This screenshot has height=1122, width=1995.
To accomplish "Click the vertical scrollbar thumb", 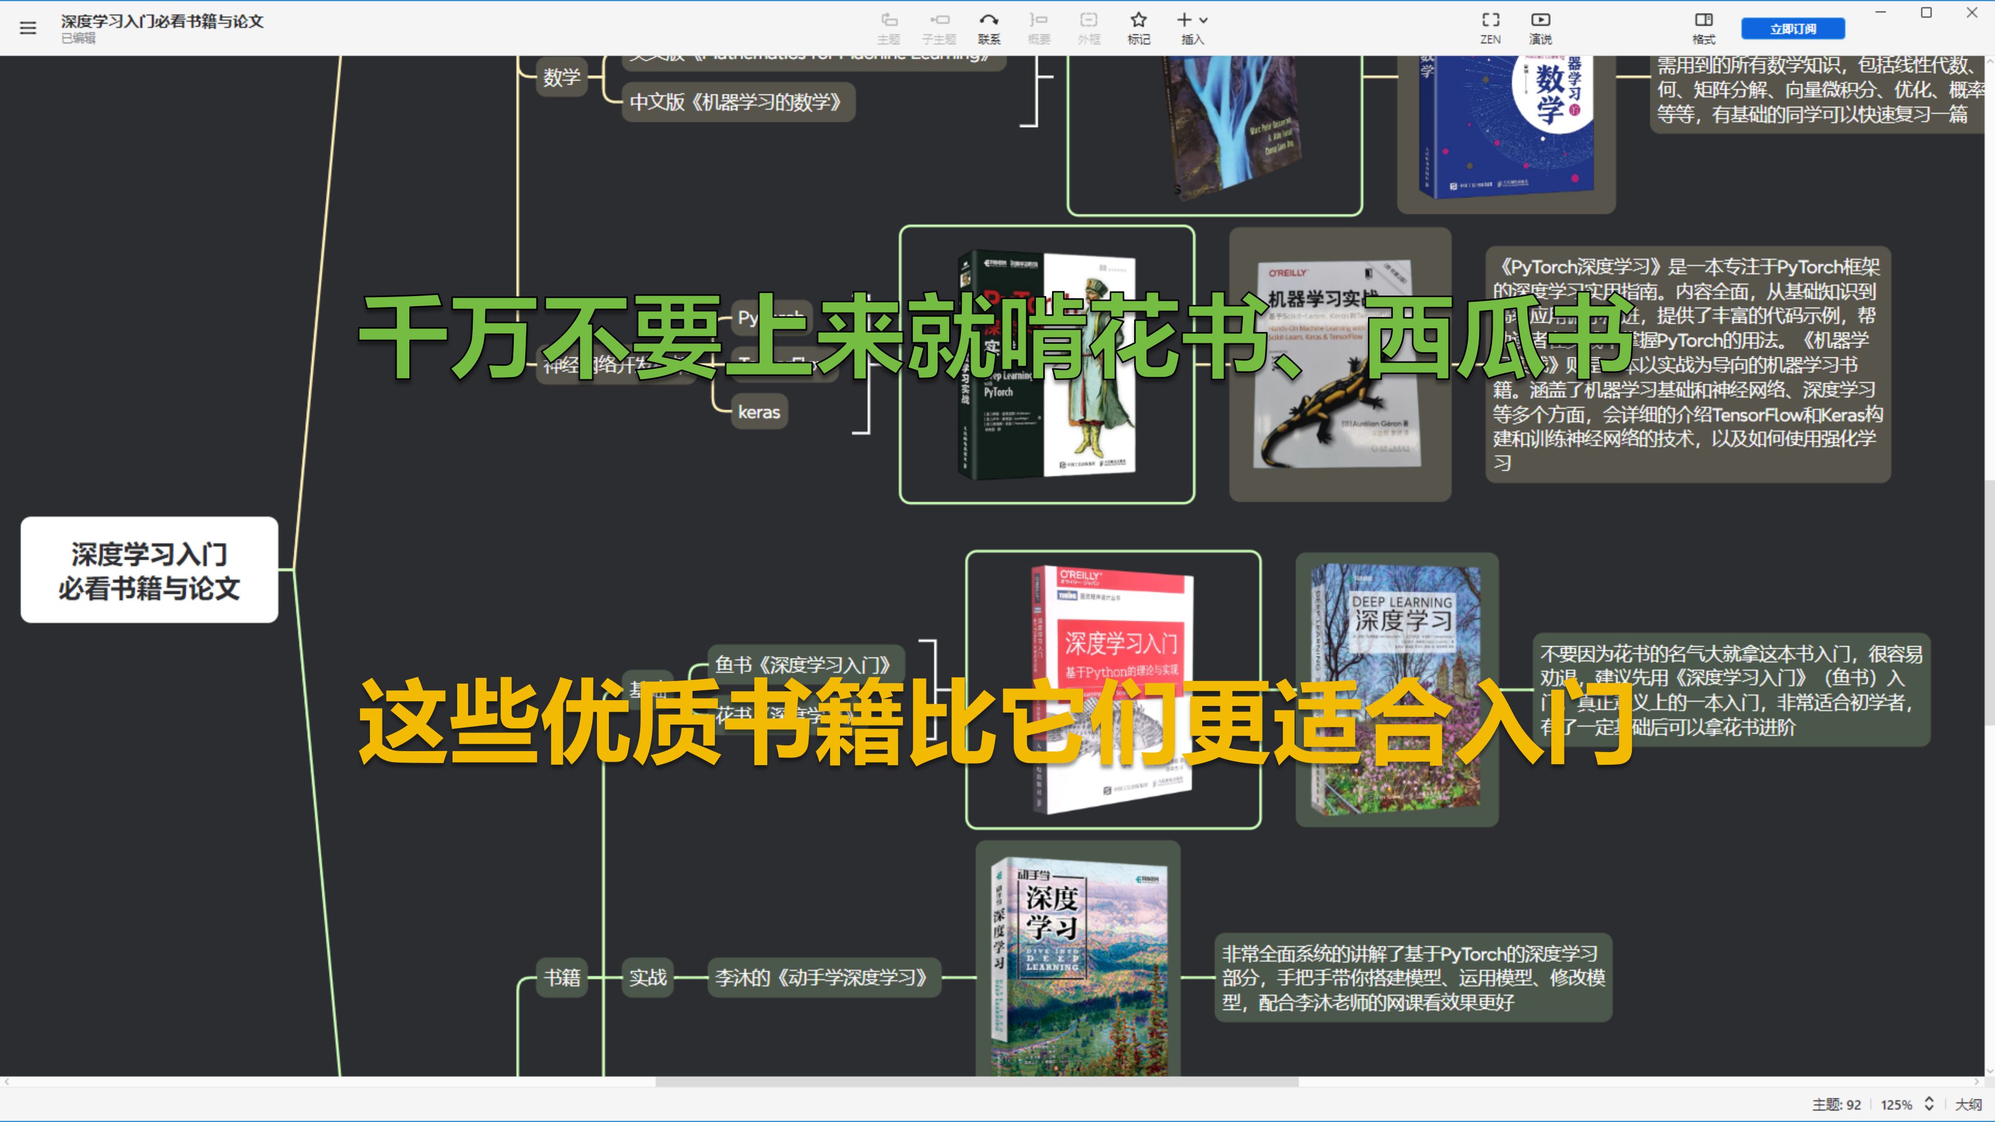I will [1989, 603].
